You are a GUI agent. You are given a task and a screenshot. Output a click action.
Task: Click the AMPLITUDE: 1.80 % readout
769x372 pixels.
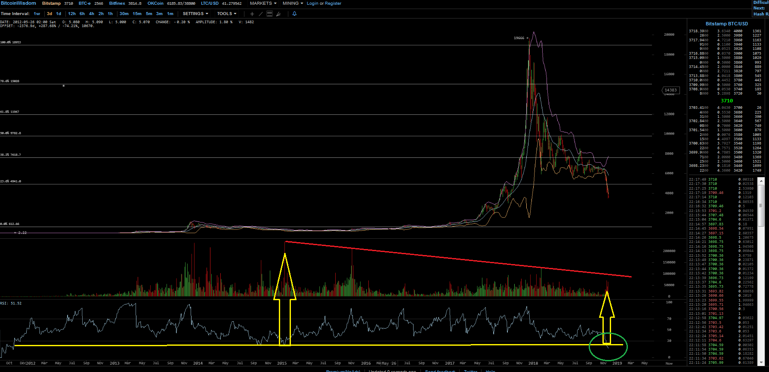pyautogui.click(x=214, y=22)
